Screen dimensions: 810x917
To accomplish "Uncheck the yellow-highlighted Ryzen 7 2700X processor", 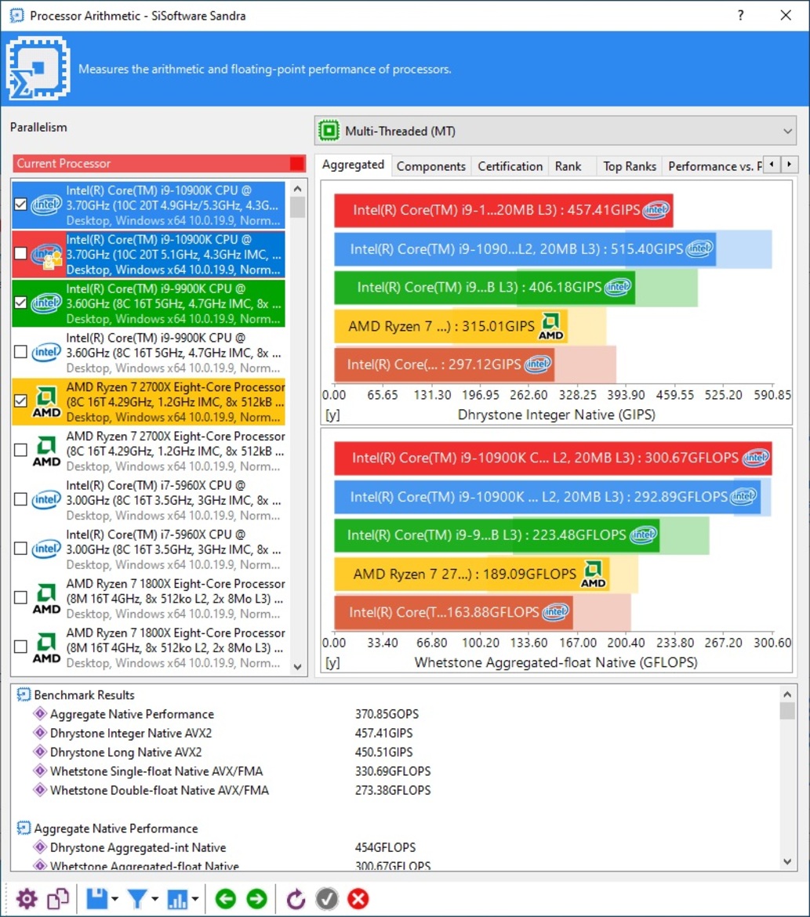I will click(20, 401).
